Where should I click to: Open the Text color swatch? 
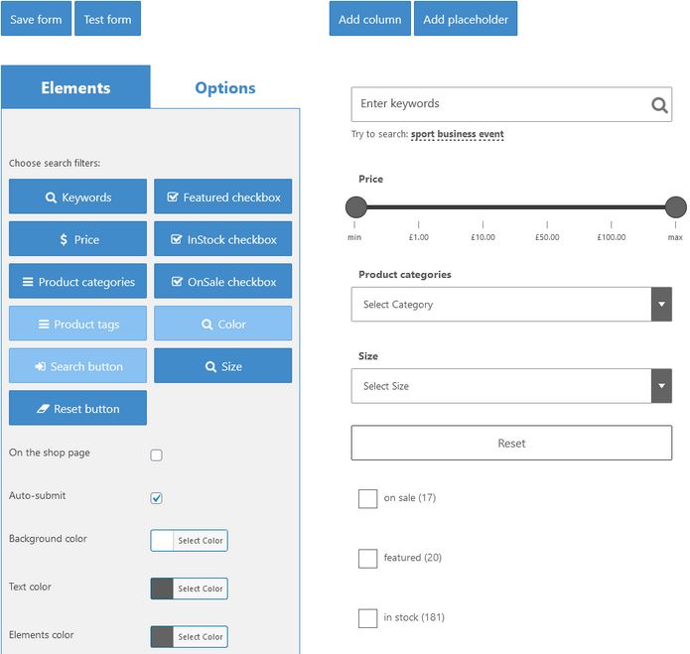click(162, 589)
